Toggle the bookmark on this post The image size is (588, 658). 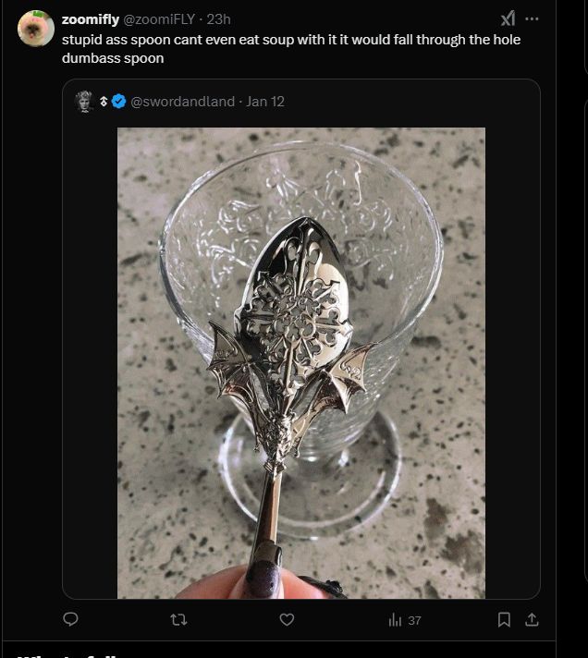[504, 619]
